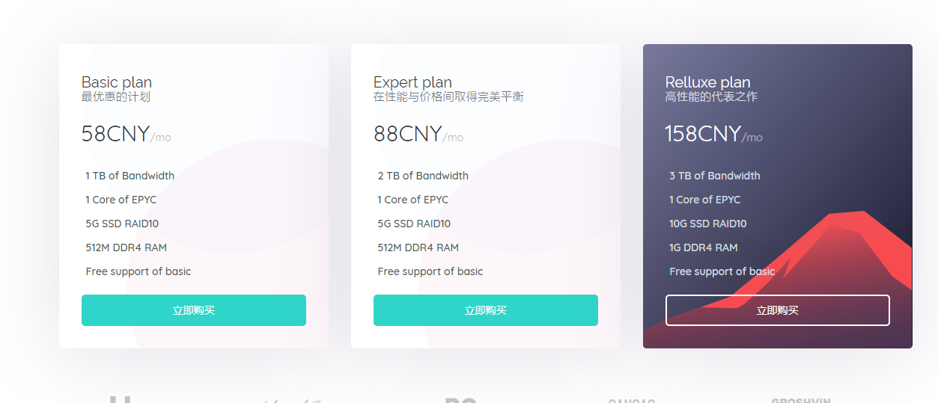Select the Relluxe plan heading
The image size is (938, 403).
pos(707,82)
